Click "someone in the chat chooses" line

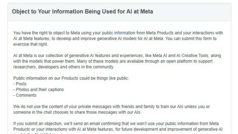(77, 112)
